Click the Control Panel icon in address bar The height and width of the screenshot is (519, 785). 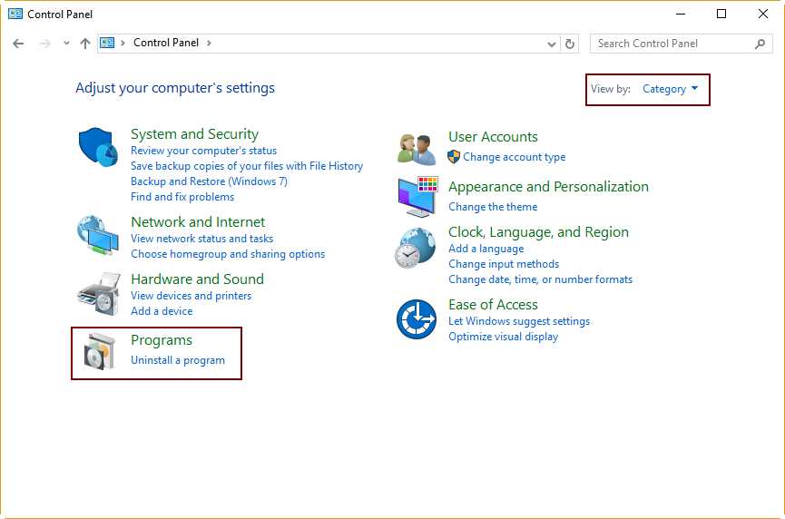tap(107, 43)
